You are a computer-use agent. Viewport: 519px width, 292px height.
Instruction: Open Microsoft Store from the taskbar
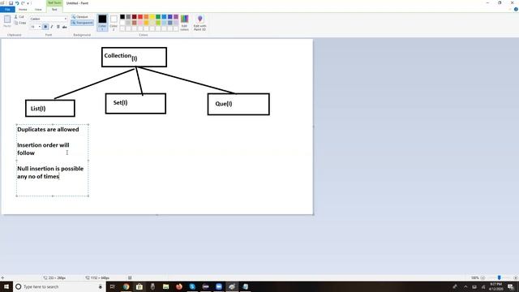pos(139,286)
